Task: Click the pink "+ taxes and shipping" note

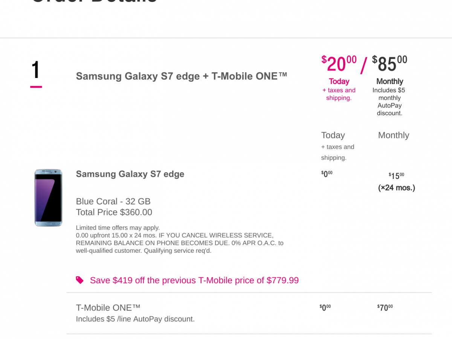Action: (x=339, y=94)
